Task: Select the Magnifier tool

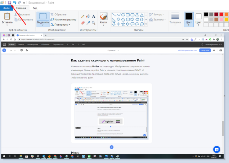Action: coord(94,23)
